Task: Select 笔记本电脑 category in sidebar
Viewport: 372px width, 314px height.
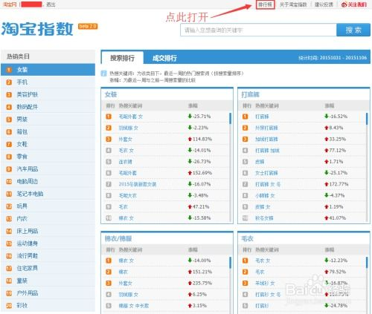Action: pyautogui.click(x=48, y=194)
